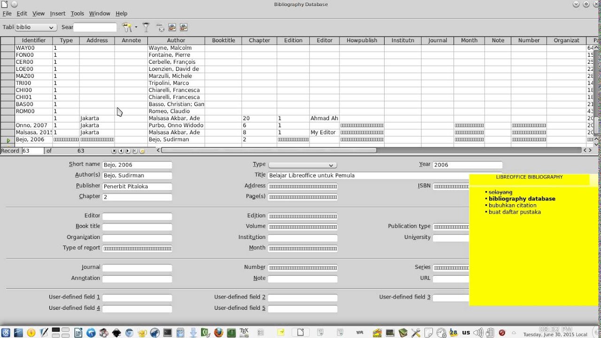Click the volume speaker icon in tray

pos(478,333)
